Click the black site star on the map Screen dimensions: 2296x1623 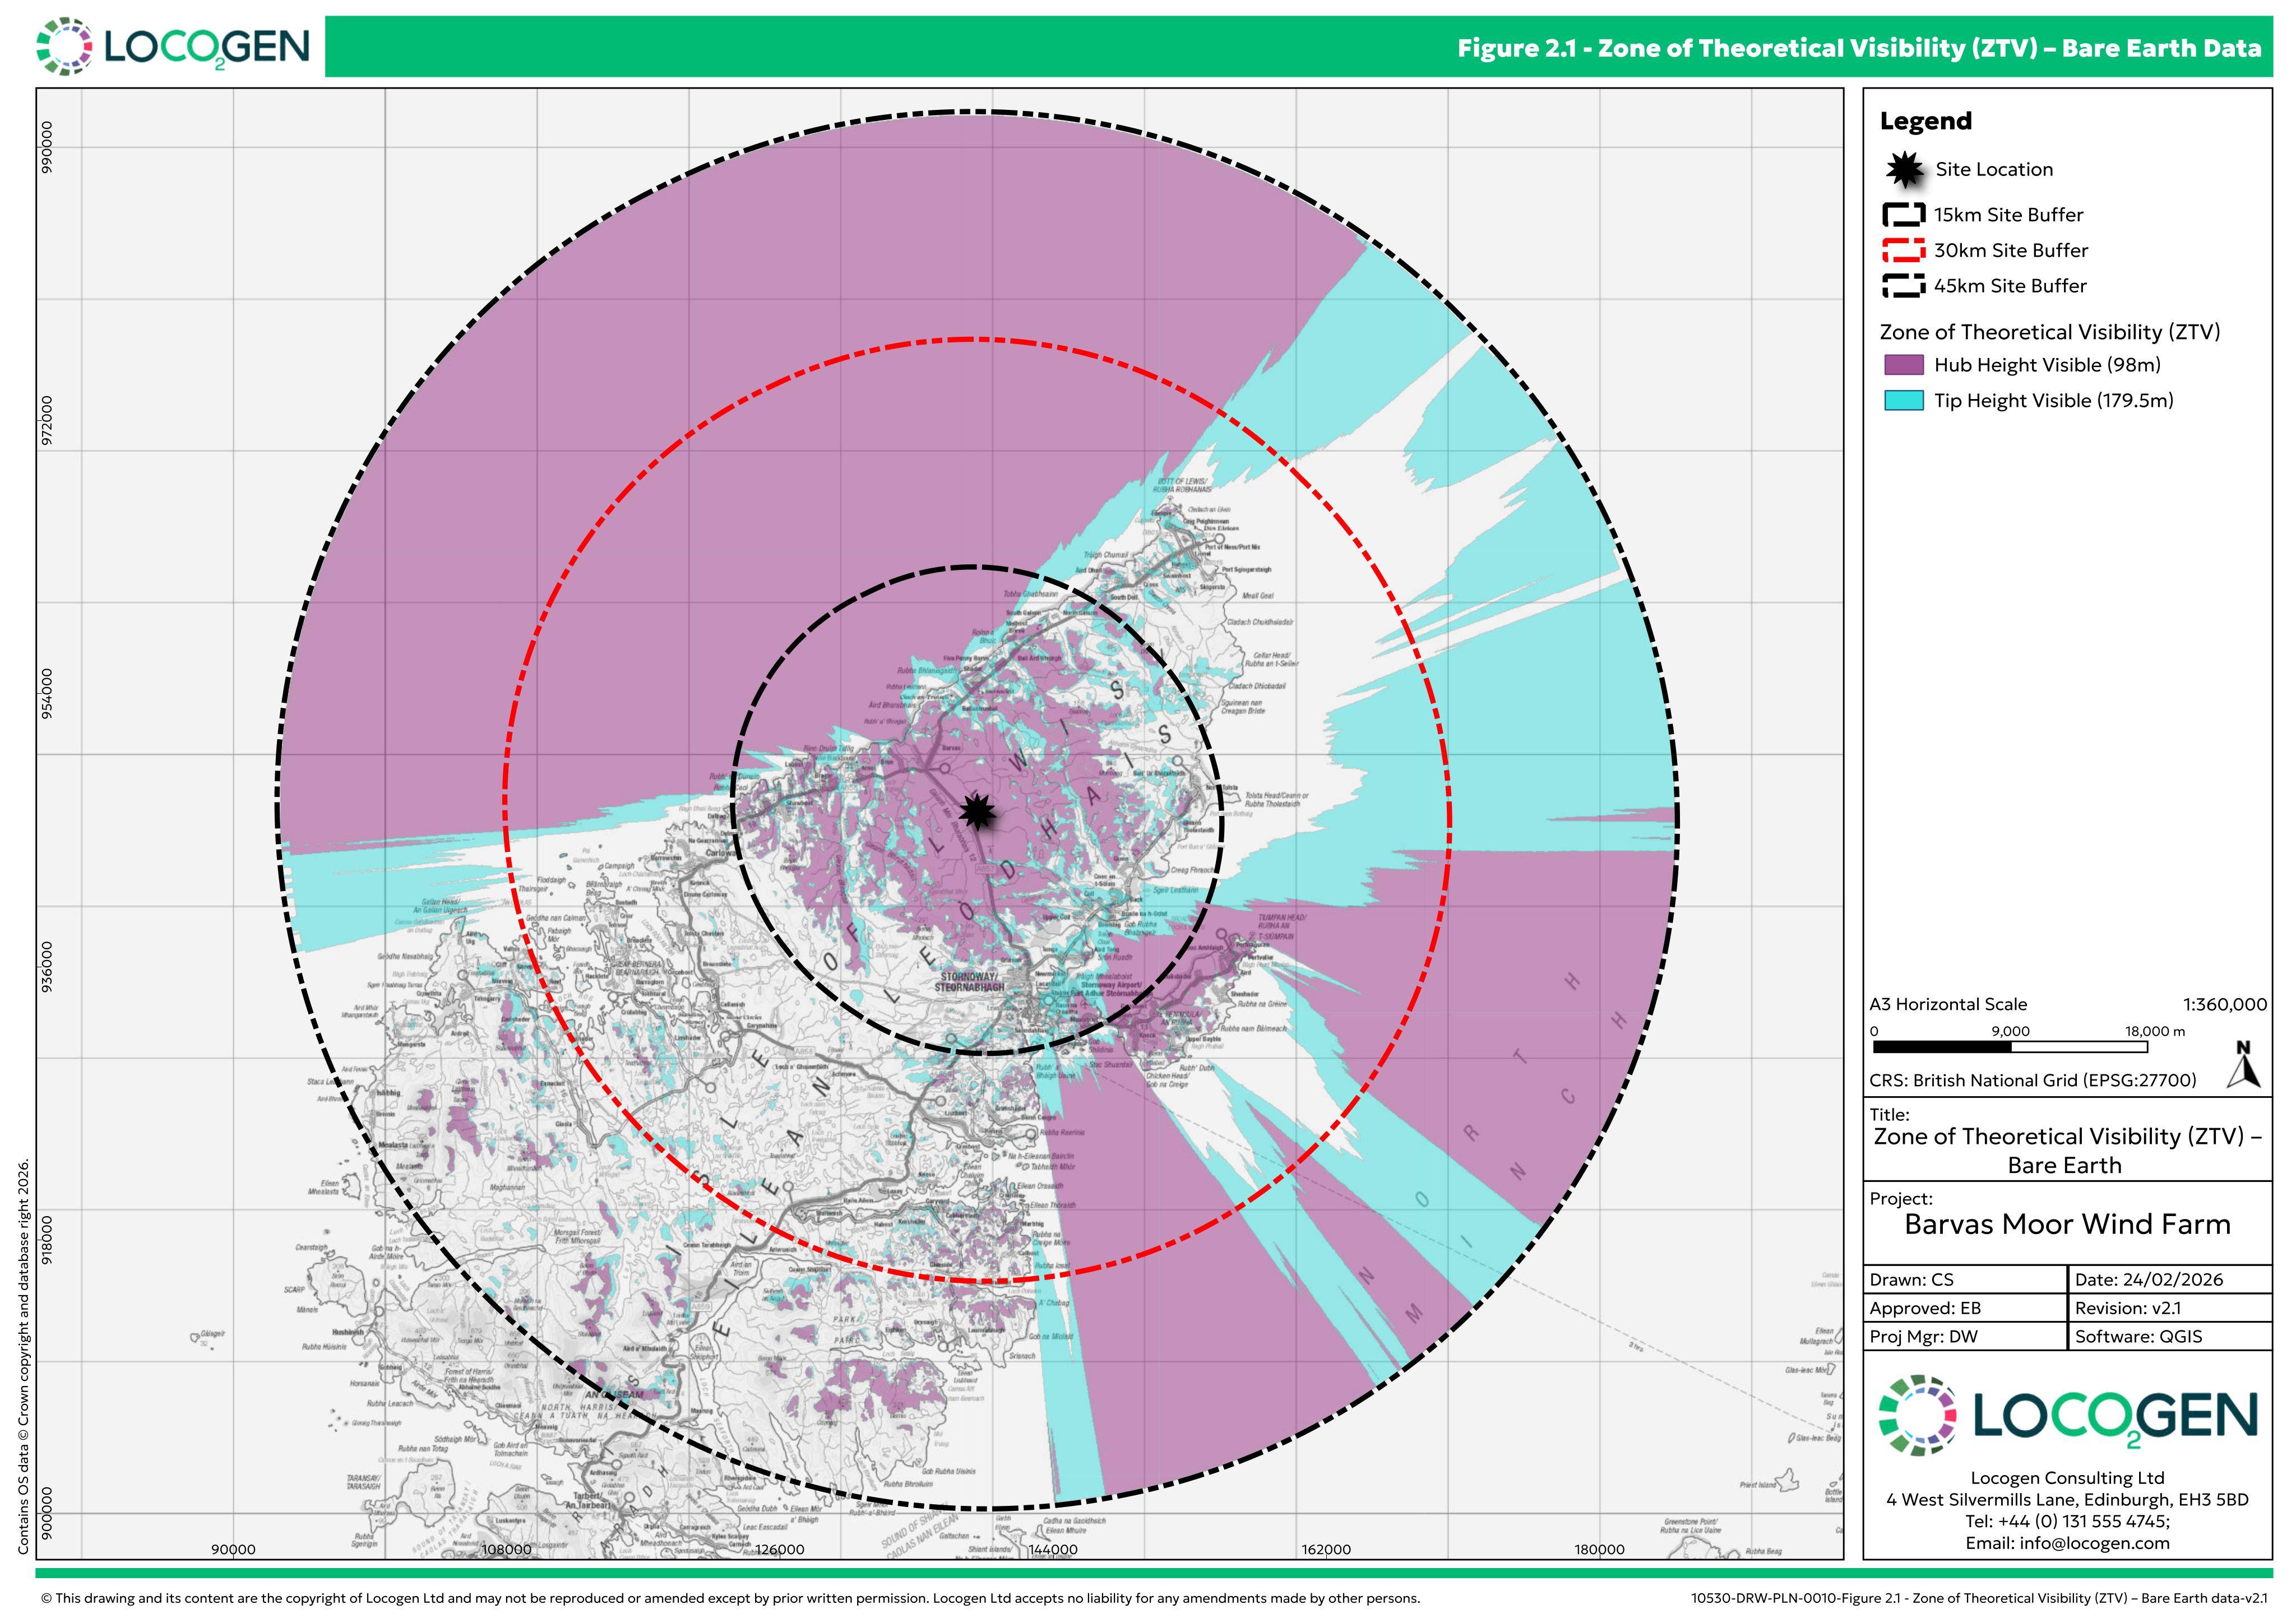[977, 812]
